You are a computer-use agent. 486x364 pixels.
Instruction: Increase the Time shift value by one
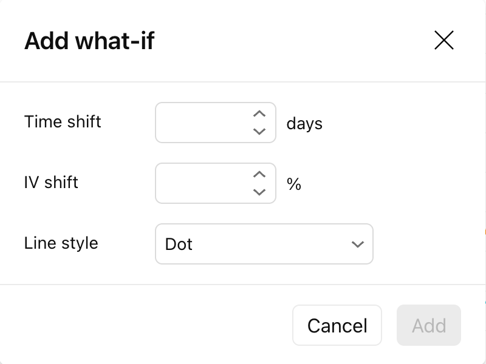pos(259,114)
